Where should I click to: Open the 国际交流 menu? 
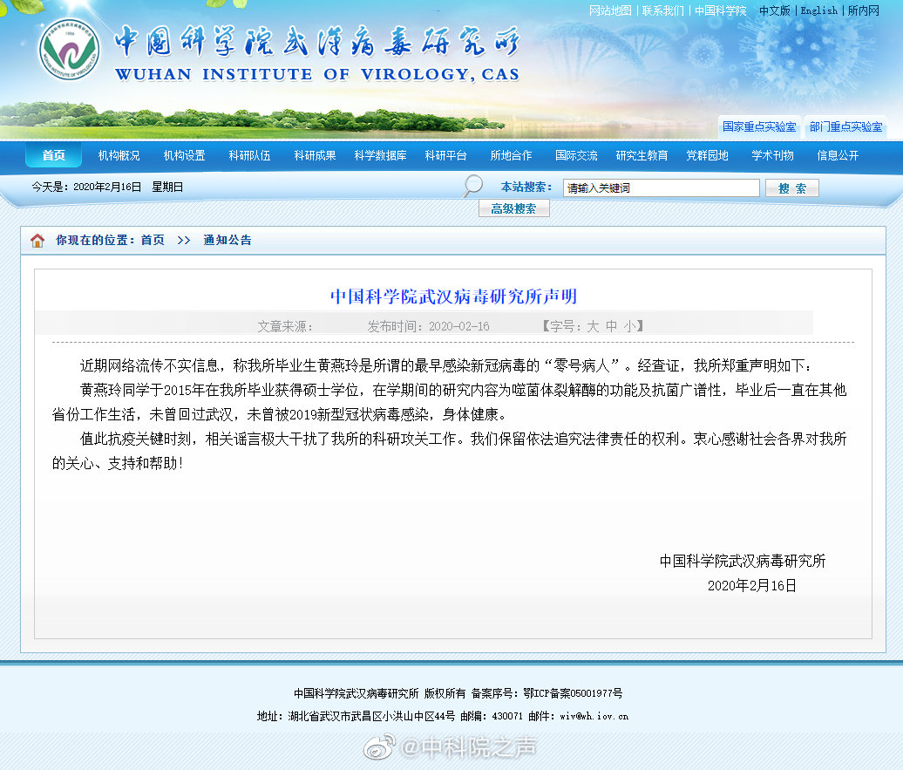(x=579, y=154)
